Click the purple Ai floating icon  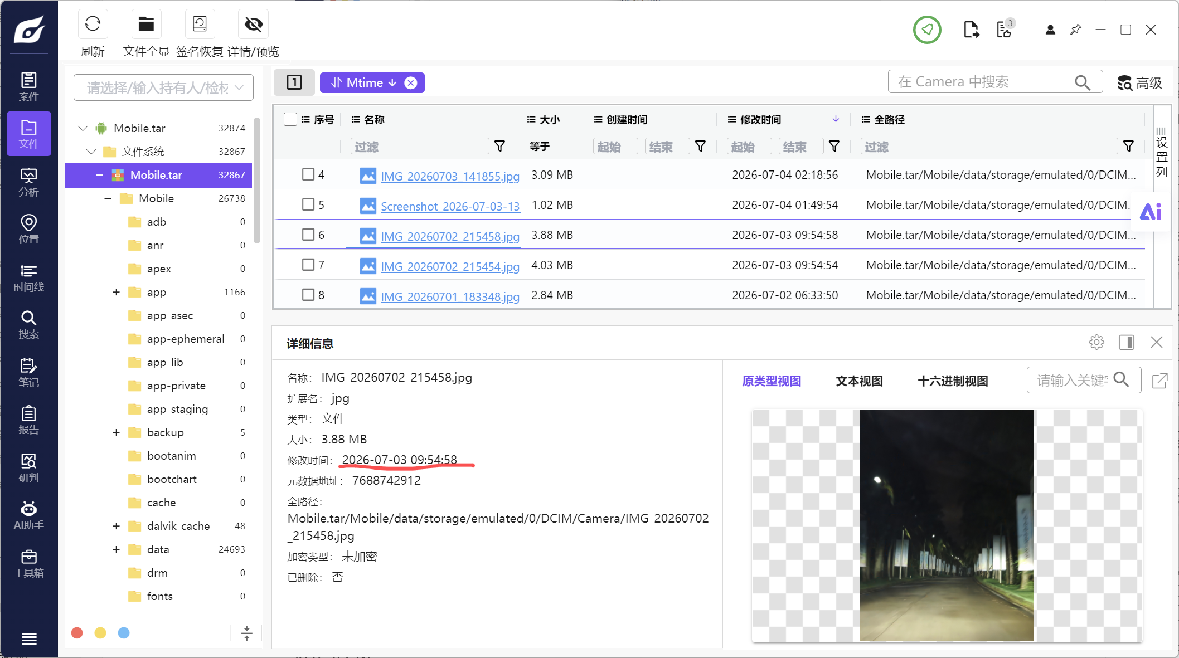pyautogui.click(x=1150, y=212)
